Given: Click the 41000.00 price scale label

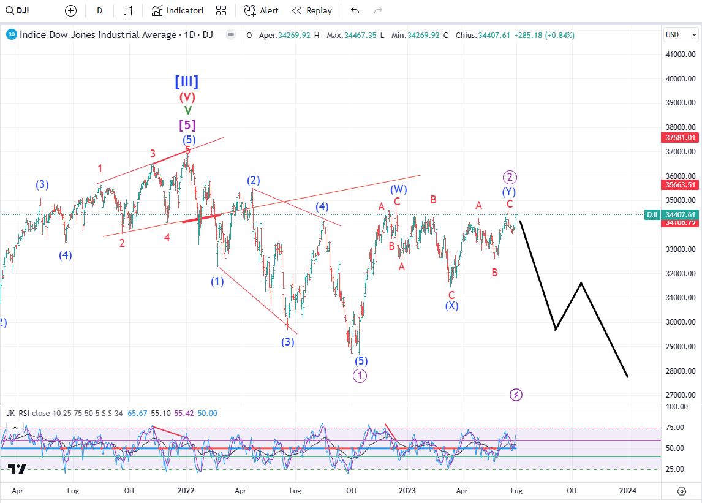Looking at the screenshot, I should pos(681,54).
